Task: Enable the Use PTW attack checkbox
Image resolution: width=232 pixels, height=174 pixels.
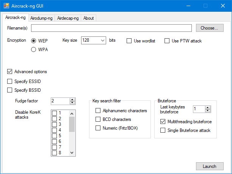Action: pos(167,41)
